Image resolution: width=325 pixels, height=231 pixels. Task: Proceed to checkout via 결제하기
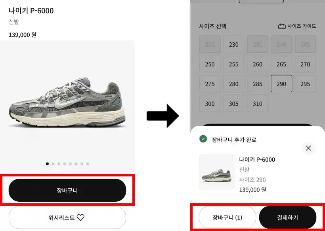(288, 217)
